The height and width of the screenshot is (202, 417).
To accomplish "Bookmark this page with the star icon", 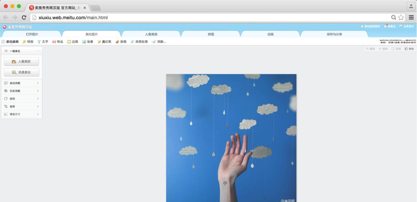I will pyautogui.click(x=401, y=18).
